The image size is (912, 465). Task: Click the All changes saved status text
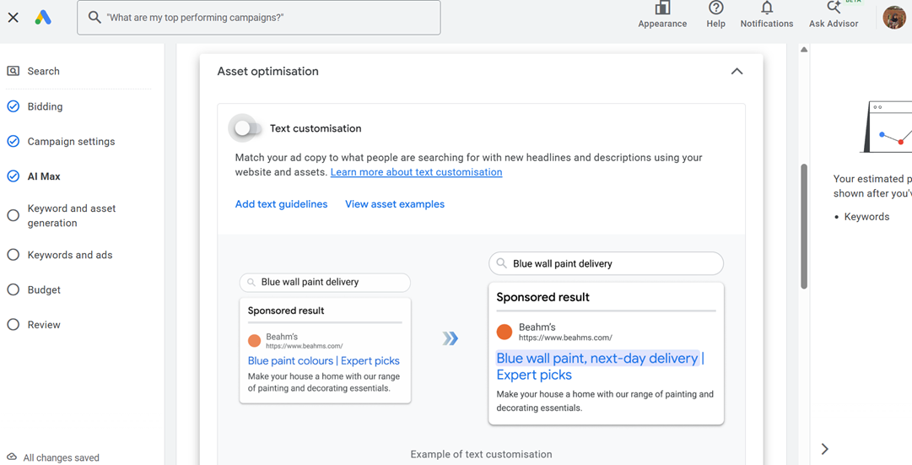[61, 458]
